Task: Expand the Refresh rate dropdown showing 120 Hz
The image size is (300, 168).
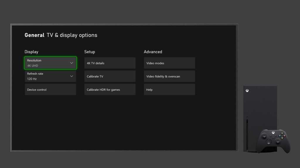Action: tap(50, 76)
